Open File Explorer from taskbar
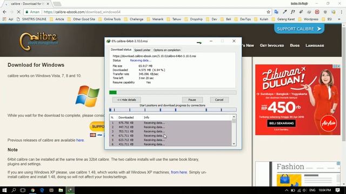The width and height of the screenshot is (346, 194). click(x=61, y=190)
